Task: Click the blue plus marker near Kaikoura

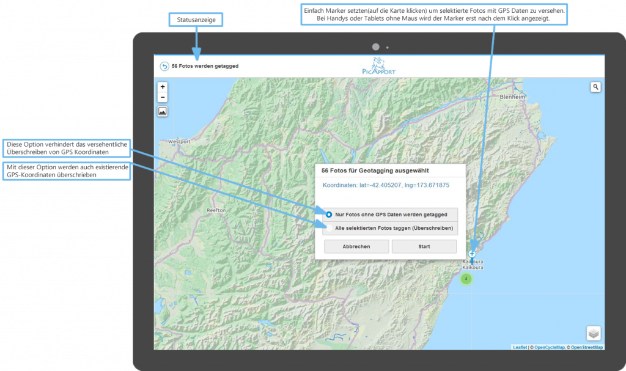Action: point(471,253)
